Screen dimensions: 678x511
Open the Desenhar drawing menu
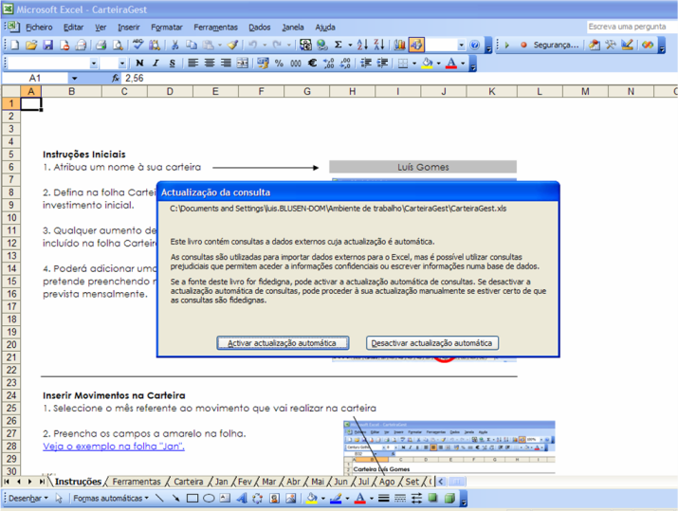(x=28, y=499)
